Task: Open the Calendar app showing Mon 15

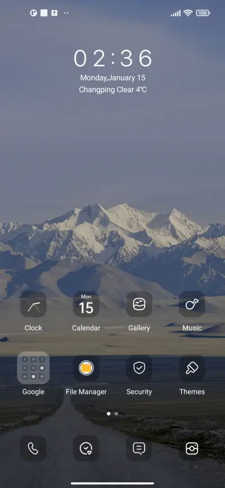Action: (x=86, y=304)
